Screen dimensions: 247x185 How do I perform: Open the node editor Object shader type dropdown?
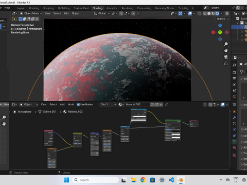coord(29,104)
